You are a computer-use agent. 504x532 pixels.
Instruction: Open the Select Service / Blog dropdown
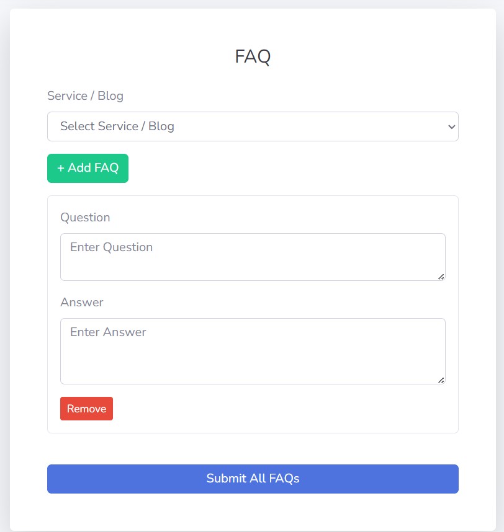coord(253,126)
